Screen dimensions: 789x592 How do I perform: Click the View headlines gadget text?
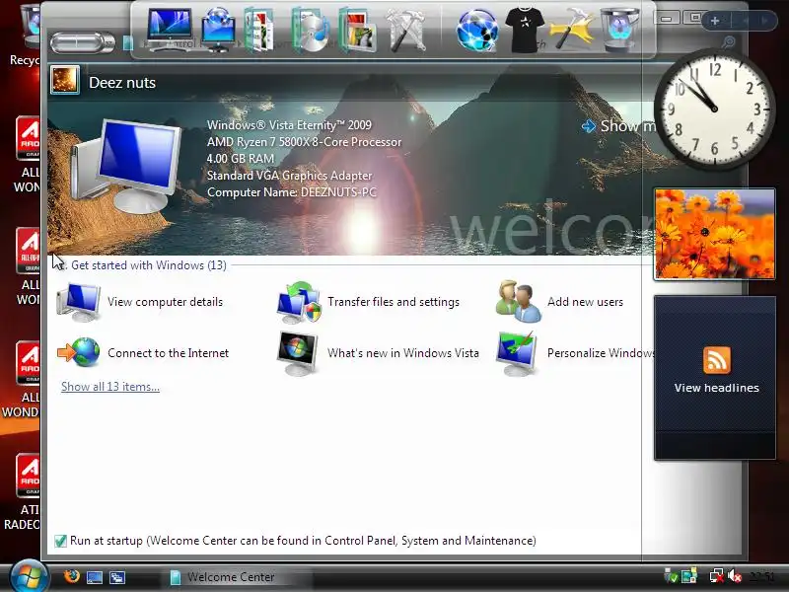point(717,388)
